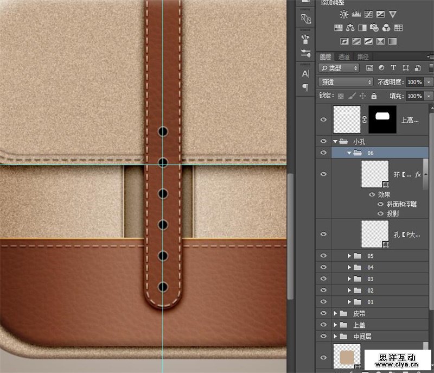The image size is (434, 373).
Task: Open the 不透明度 opacity slider arrow
Action: coord(429,82)
